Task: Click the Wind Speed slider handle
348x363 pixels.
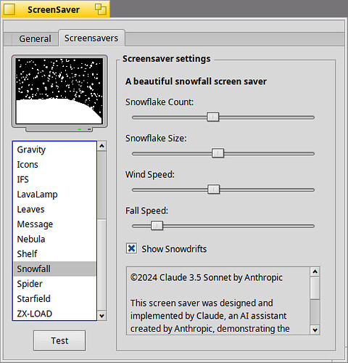Action: (x=214, y=189)
